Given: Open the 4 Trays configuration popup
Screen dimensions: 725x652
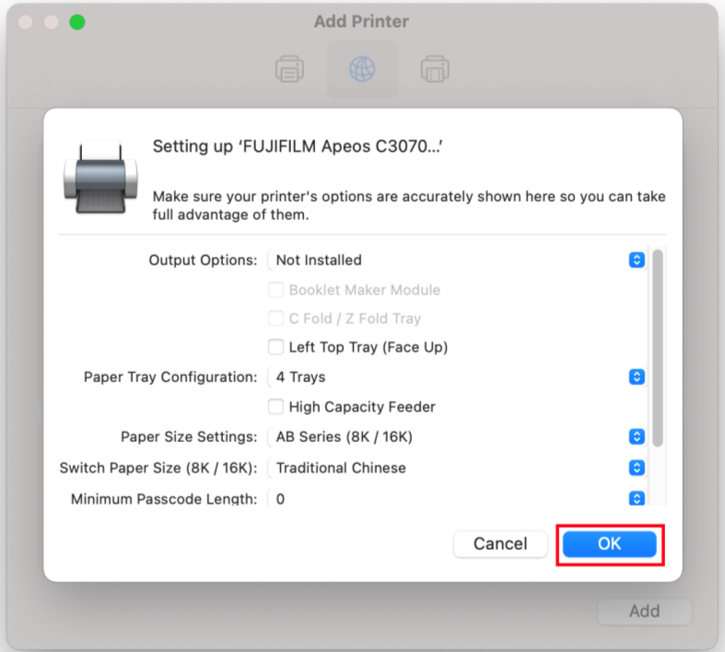Looking at the screenshot, I should pos(456,377).
